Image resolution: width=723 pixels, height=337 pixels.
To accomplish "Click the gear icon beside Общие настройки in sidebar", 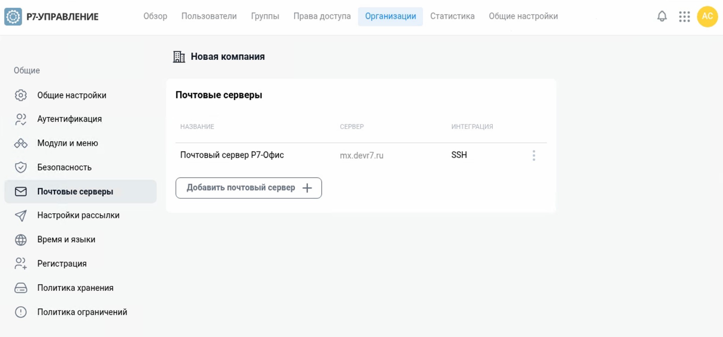I will coord(21,95).
